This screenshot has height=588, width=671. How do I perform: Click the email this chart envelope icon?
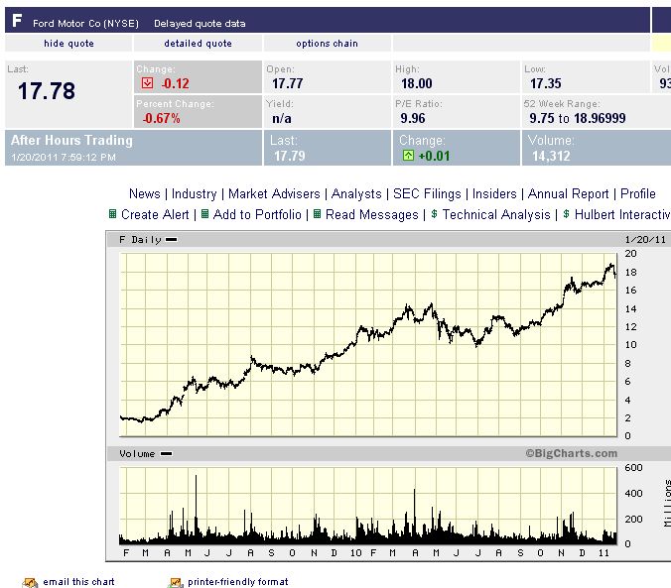(31, 582)
